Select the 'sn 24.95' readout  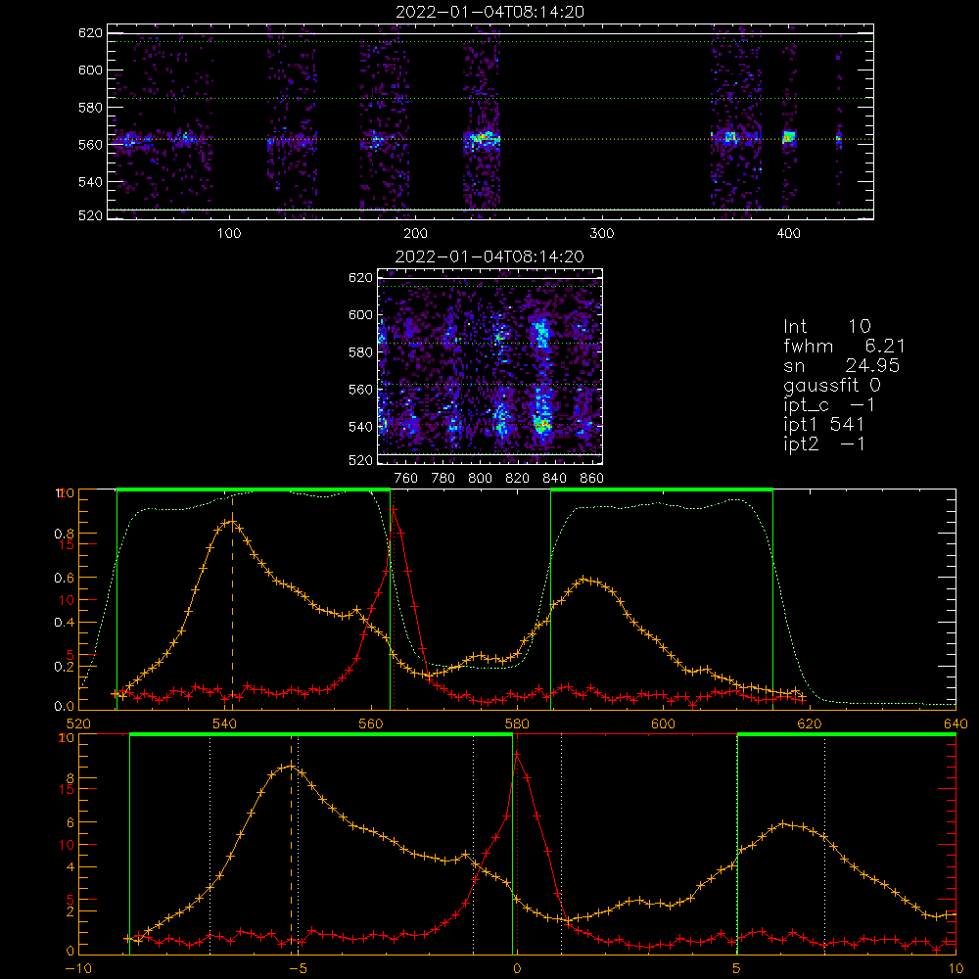(842, 365)
